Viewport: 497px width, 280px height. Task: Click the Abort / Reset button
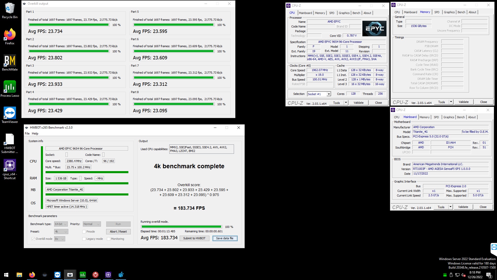[118, 232]
